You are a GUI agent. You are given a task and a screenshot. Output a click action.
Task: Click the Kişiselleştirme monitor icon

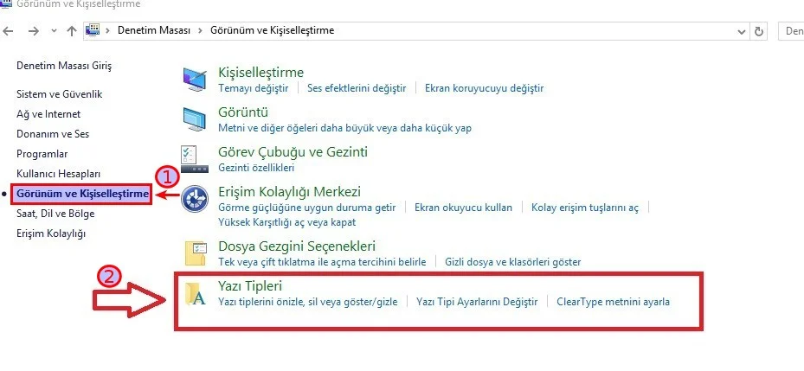(x=195, y=80)
